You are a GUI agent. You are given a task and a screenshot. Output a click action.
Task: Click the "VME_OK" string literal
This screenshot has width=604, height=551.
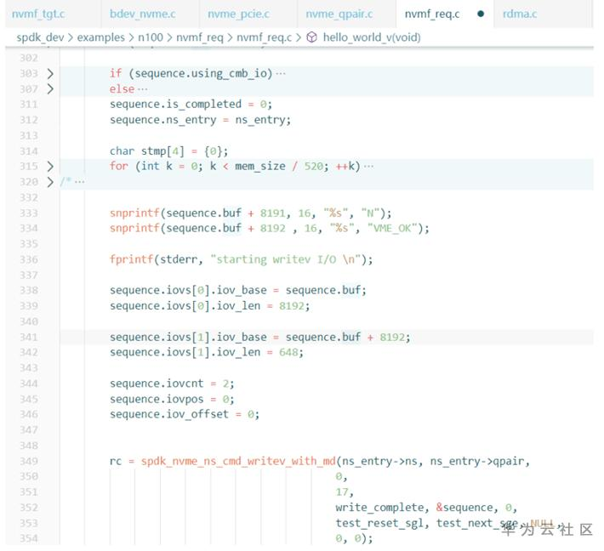(392, 229)
